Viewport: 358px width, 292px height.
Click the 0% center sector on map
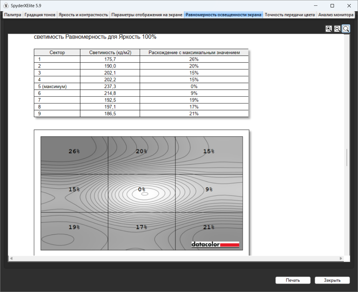click(142, 193)
